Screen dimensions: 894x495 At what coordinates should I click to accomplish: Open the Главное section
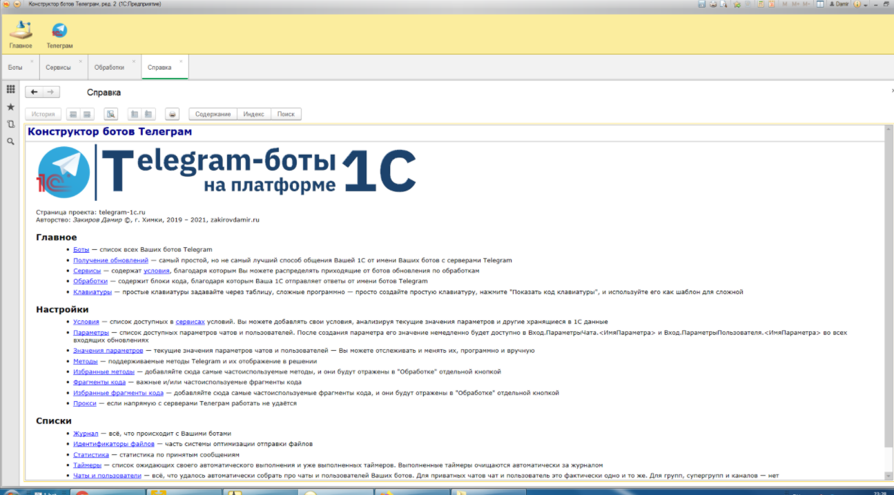pyautogui.click(x=20, y=35)
